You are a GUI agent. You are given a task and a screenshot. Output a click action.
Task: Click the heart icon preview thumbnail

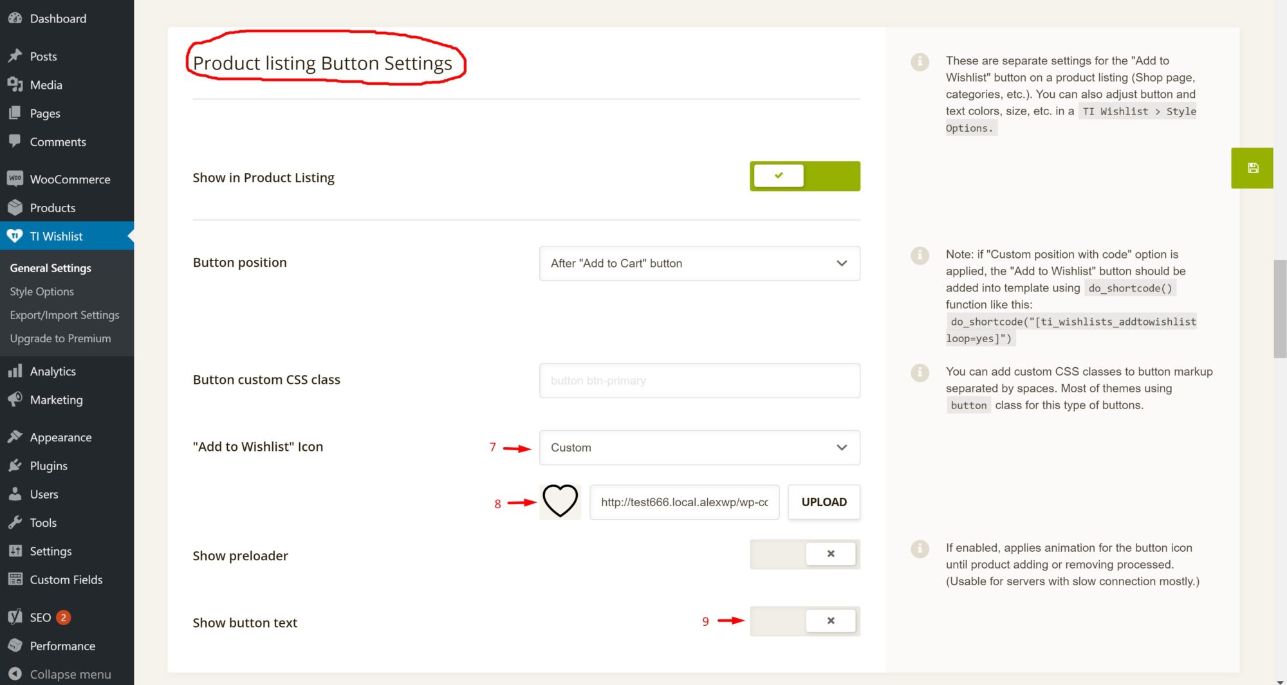pyautogui.click(x=560, y=502)
